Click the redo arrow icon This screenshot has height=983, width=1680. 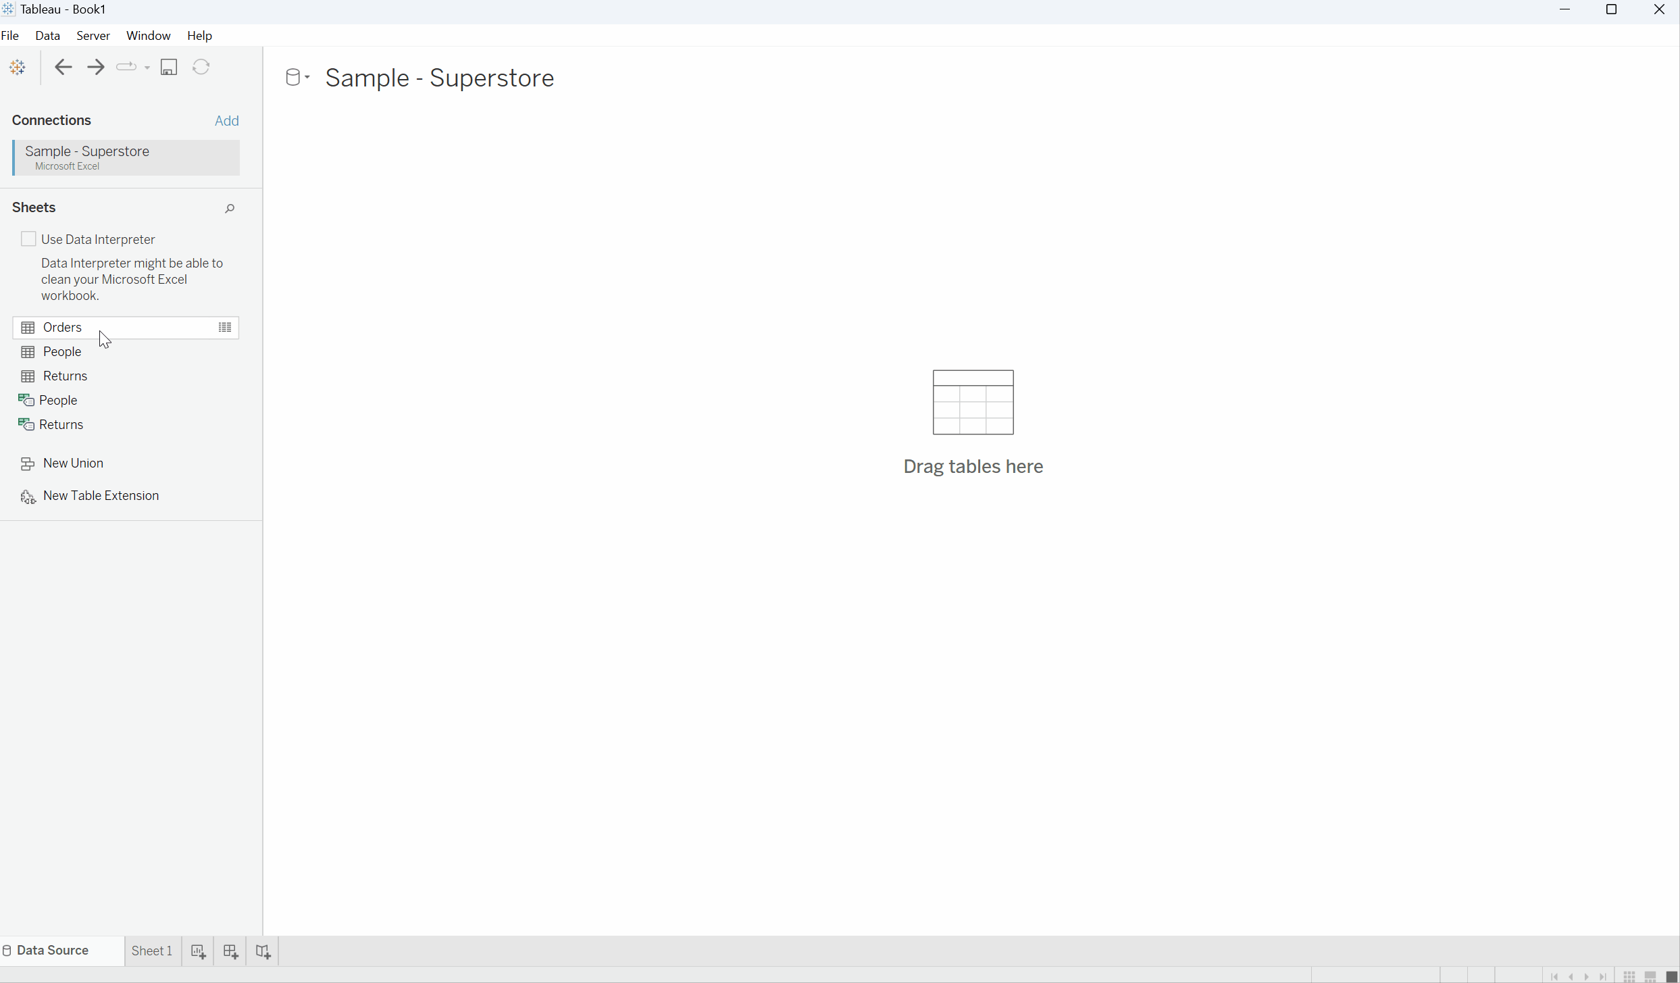(96, 67)
